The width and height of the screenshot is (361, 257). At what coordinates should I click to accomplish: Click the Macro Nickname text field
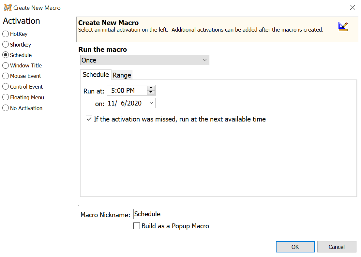[232, 214]
